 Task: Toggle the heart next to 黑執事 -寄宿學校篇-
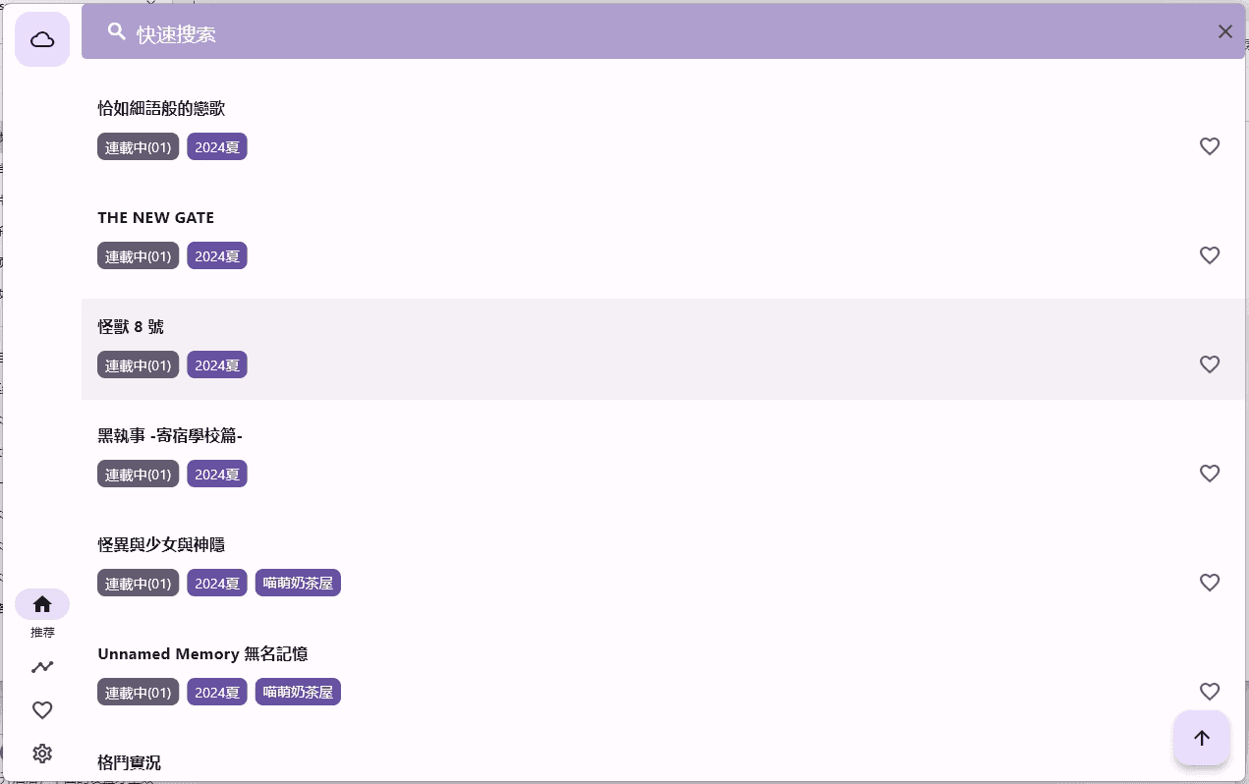click(x=1210, y=474)
